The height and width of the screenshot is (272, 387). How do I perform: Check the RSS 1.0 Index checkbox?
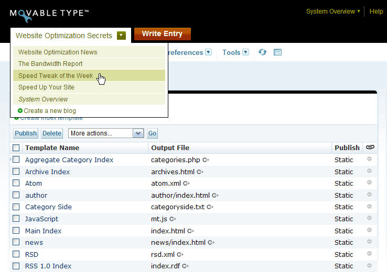(x=16, y=266)
